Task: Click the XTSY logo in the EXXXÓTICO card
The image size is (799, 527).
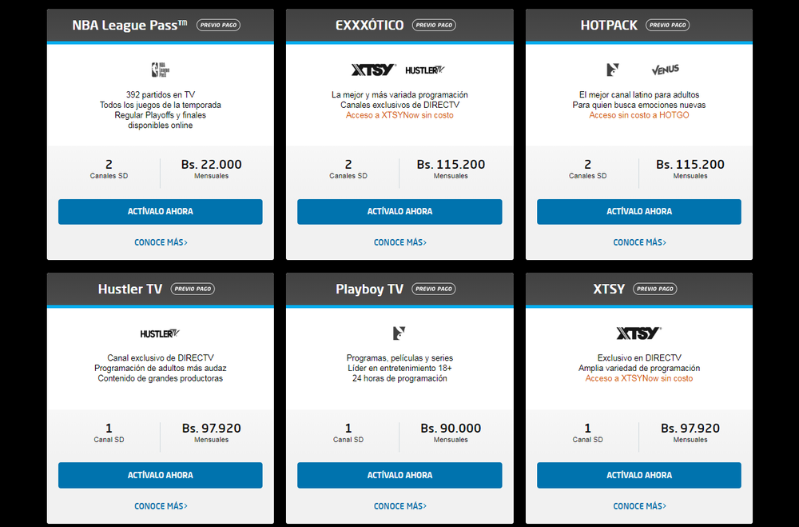Action: 373,70
